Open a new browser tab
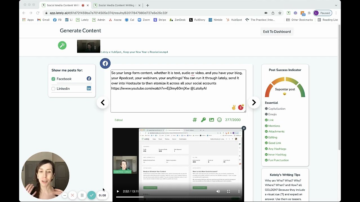The height and width of the screenshot is (202, 360). coord(148,5)
